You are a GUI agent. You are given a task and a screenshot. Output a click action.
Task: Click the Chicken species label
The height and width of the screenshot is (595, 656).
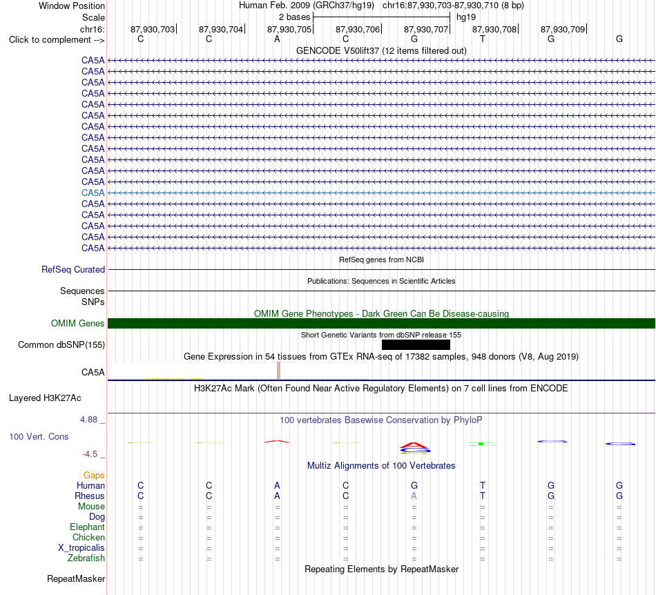pyautogui.click(x=88, y=537)
